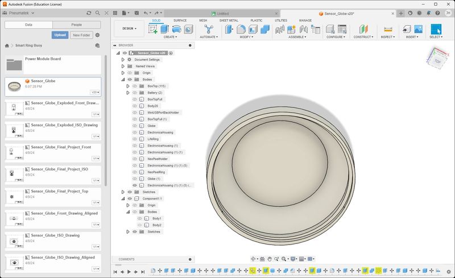Open the CONSTRUCT dropdown menu

click(x=363, y=37)
